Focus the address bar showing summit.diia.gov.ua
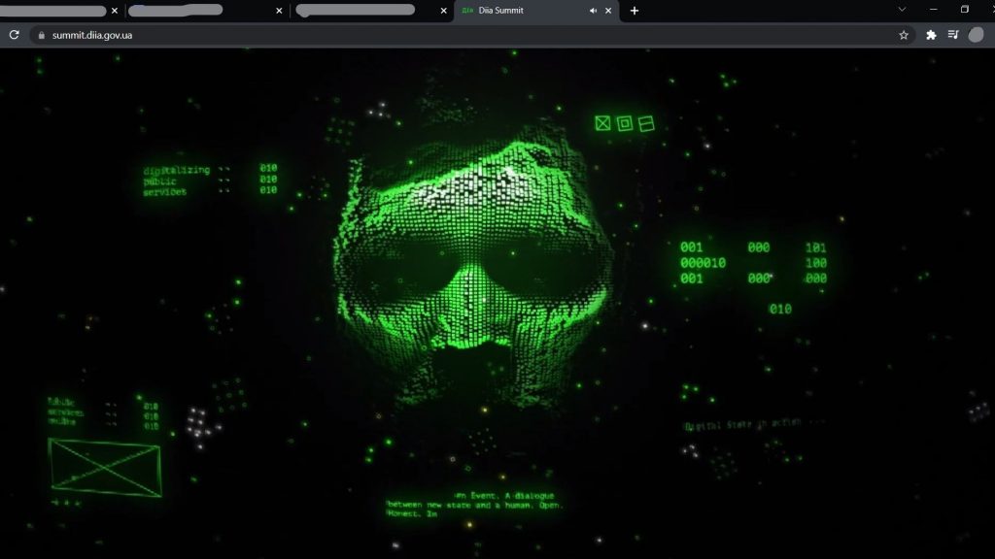995x559 pixels. 472,35
